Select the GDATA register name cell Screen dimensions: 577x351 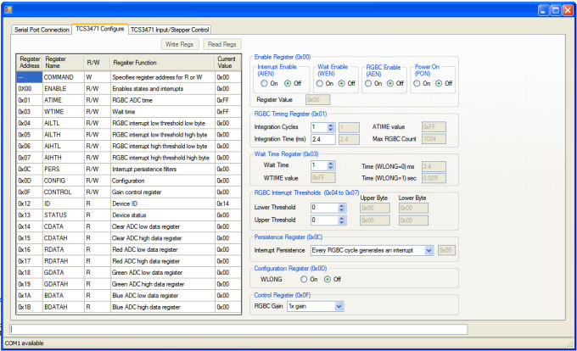[64, 273]
